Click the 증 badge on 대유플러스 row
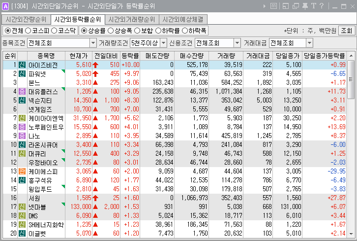 point(22,92)
